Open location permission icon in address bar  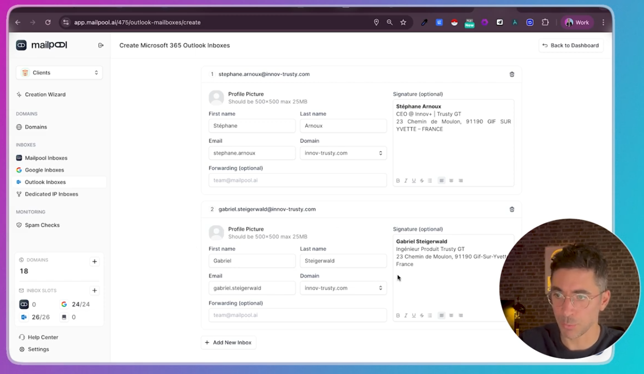376,23
